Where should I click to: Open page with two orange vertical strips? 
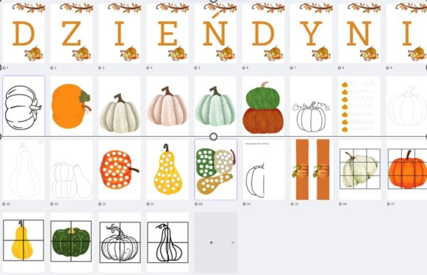click(311, 170)
